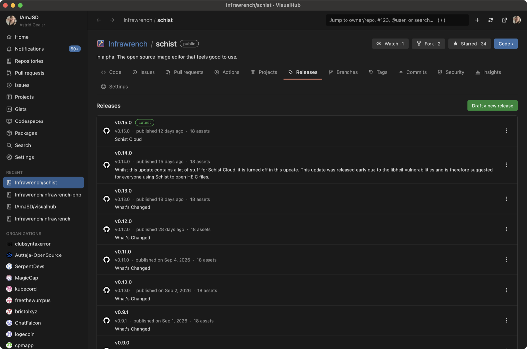Switch to the Insights tab

(x=488, y=72)
